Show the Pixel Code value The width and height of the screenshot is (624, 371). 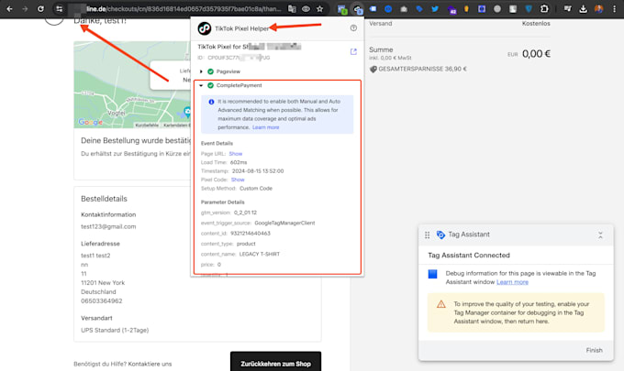click(238, 180)
